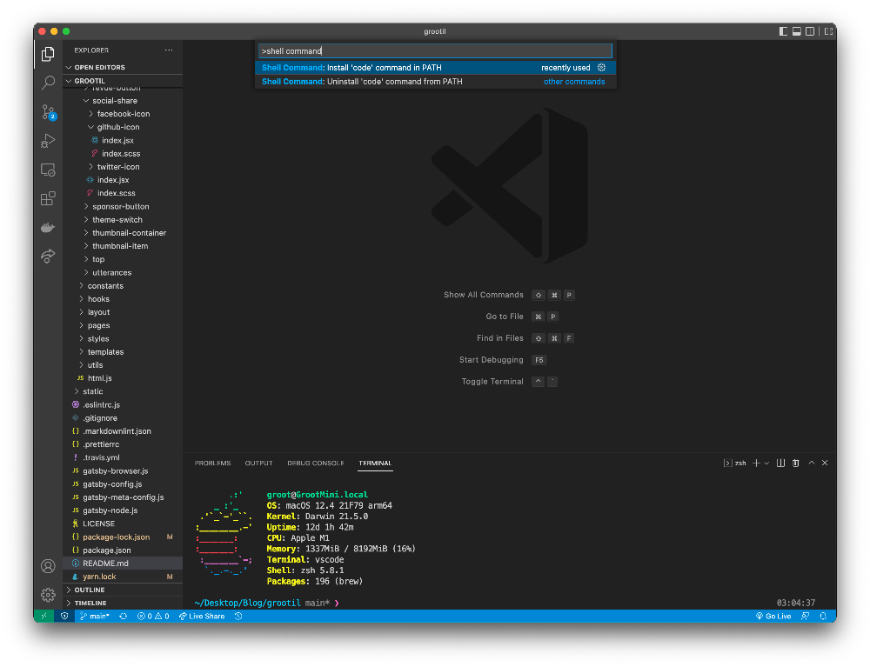Open errors and warnings count in status bar
Image resolution: width=870 pixels, height=667 pixels.
pos(153,616)
